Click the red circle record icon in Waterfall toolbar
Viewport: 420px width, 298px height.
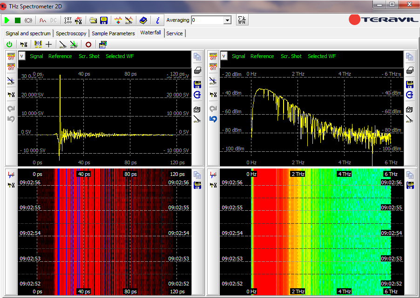(x=88, y=45)
